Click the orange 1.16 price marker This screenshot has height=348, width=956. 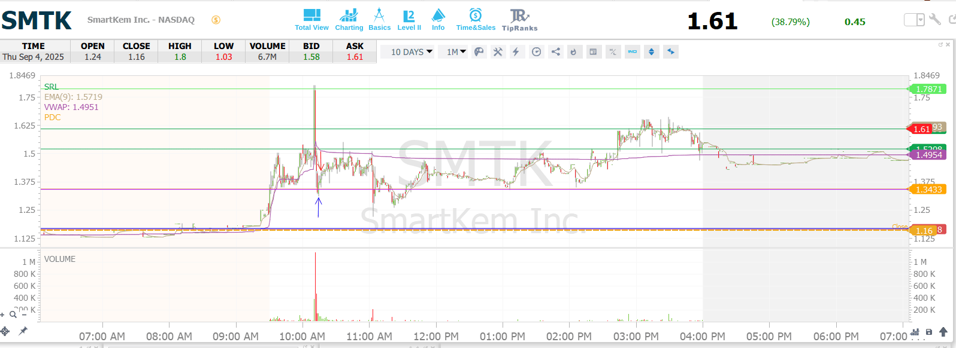tap(923, 231)
